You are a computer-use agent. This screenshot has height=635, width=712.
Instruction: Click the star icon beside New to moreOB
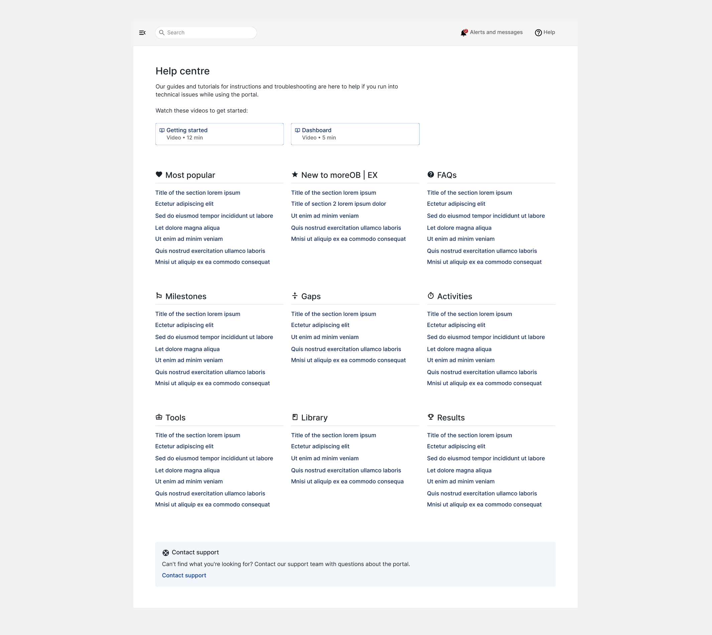[295, 175]
